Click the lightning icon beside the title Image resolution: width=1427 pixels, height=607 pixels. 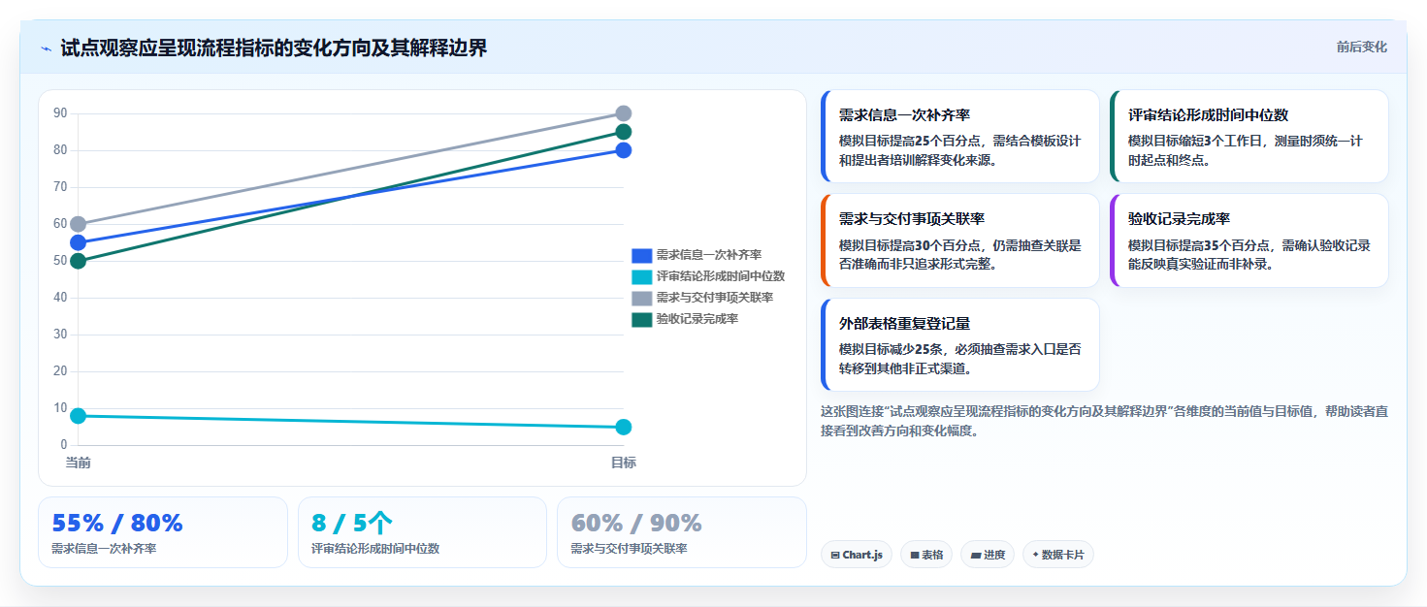[46, 48]
